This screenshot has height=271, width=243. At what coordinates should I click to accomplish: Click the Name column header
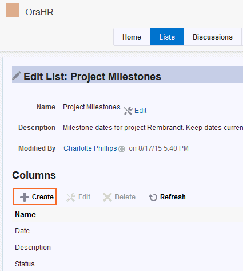pos(25,214)
